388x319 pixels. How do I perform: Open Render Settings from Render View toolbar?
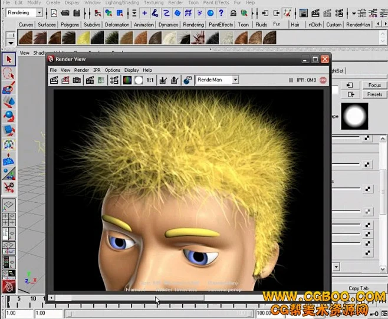(114, 80)
